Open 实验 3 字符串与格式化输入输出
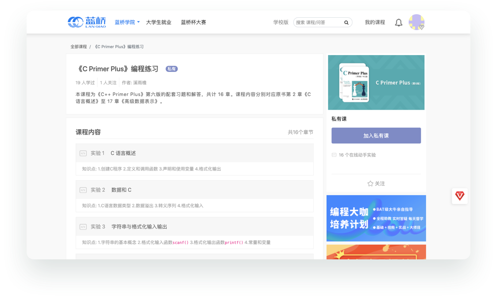This screenshot has height=302, width=497. [195, 227]
